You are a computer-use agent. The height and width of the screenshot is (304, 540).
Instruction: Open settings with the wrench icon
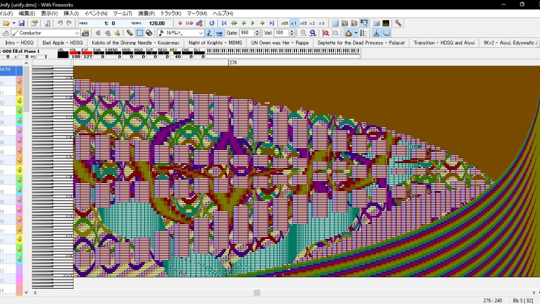click(x=398, y=23)
